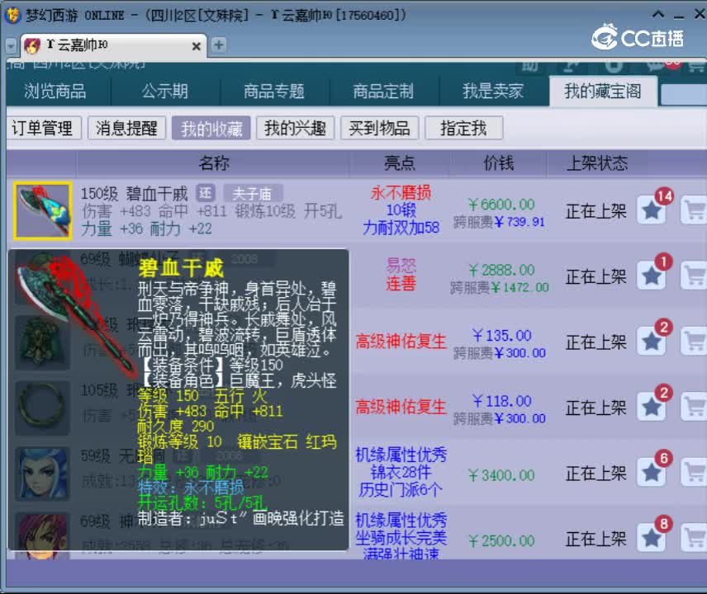Image resolution: width=707 pixels, height=594 pixels.
Task: Open the 浏览商品 tab
Action: pyautogui.click(x=55, y=92)
